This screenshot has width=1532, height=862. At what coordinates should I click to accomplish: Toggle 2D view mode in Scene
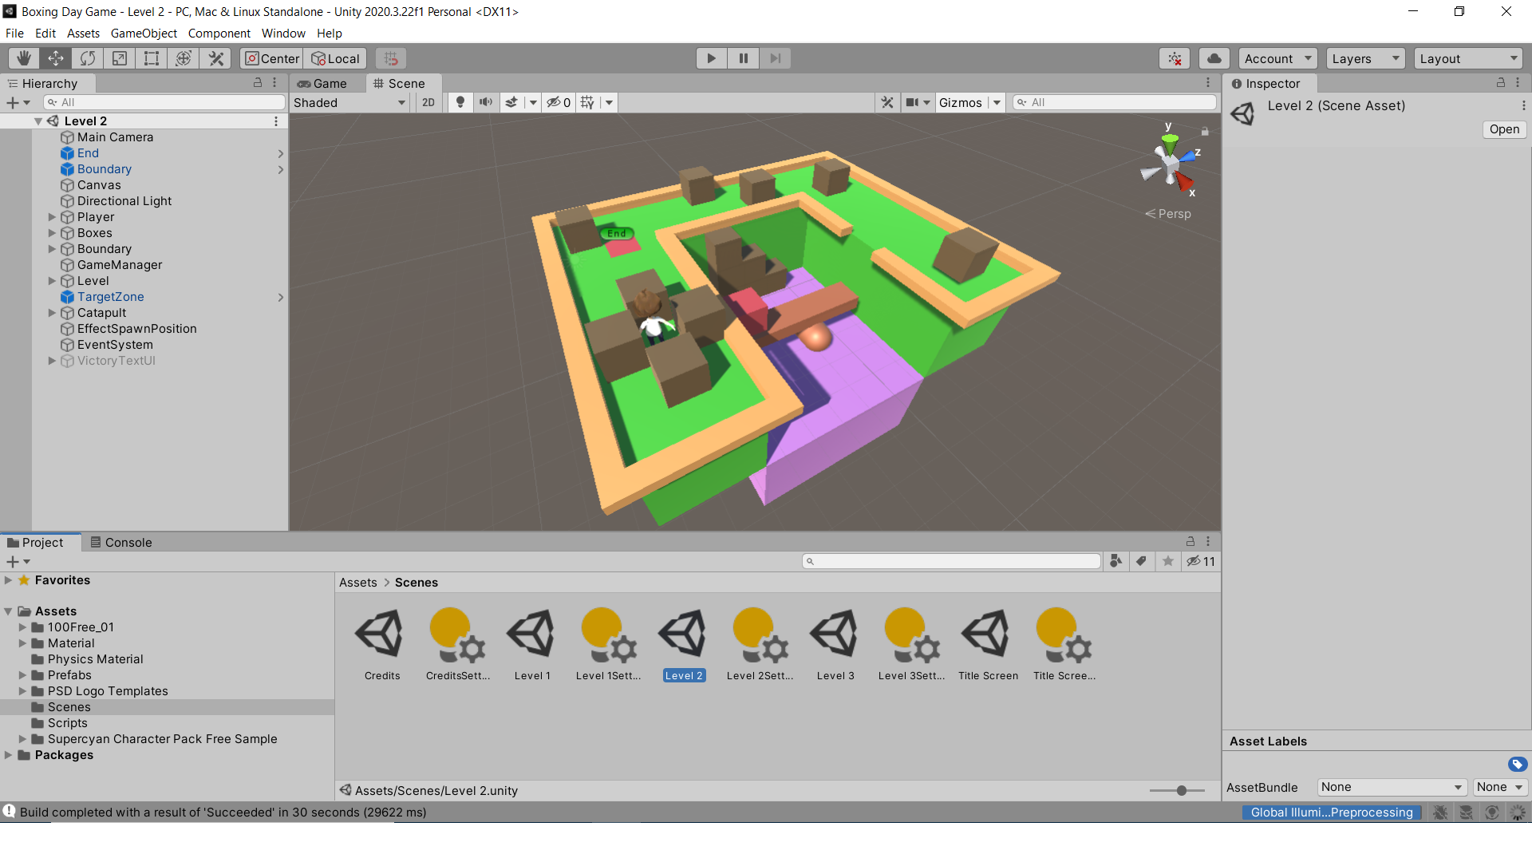[428, 102]
